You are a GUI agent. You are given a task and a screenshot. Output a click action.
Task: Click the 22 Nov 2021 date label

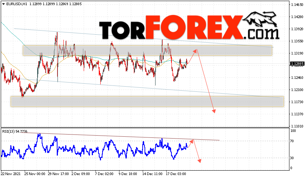tap(10, 174)
